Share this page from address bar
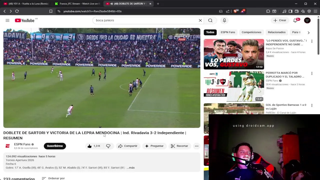This screenshot has height=180, width=320. [x=228, y=11]
